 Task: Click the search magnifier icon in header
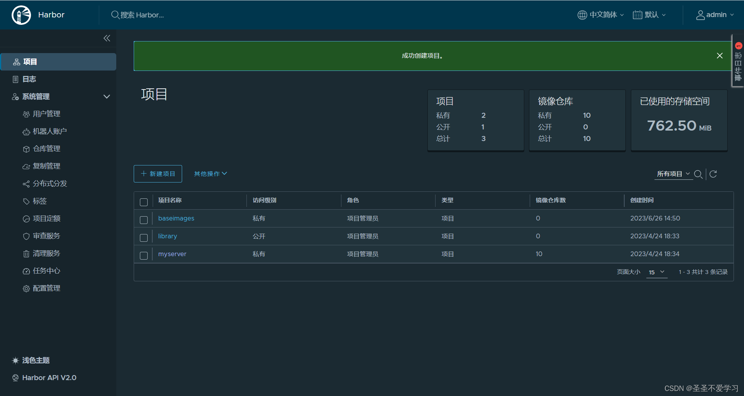[x=115, y=15]
